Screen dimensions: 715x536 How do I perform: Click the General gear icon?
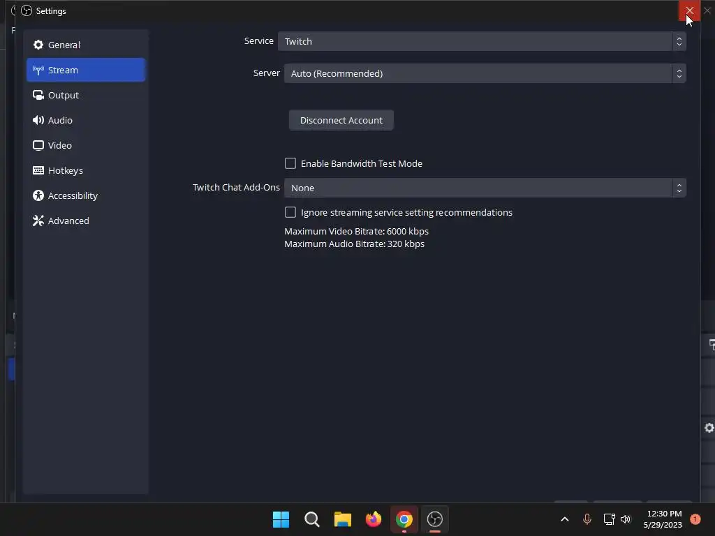click(x=38, y=45)
